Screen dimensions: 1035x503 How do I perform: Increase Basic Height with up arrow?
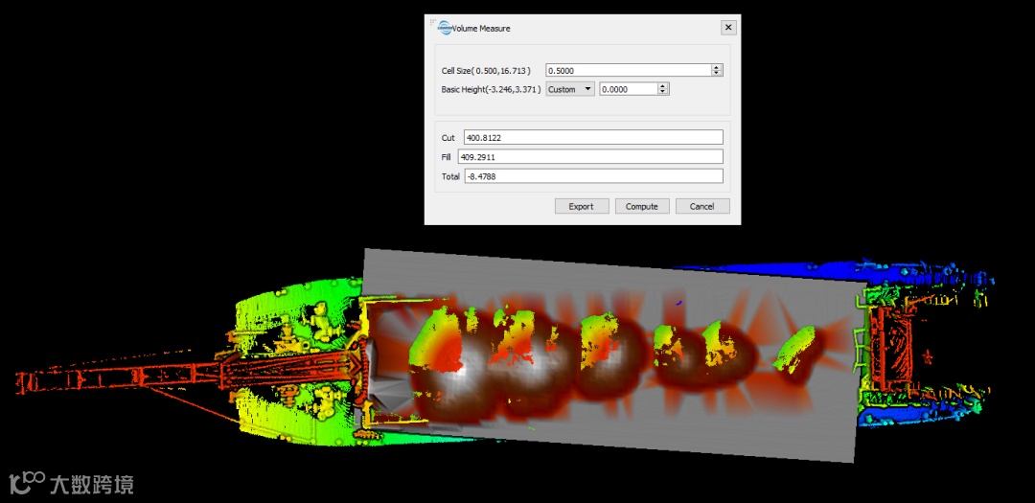[664, 86]
